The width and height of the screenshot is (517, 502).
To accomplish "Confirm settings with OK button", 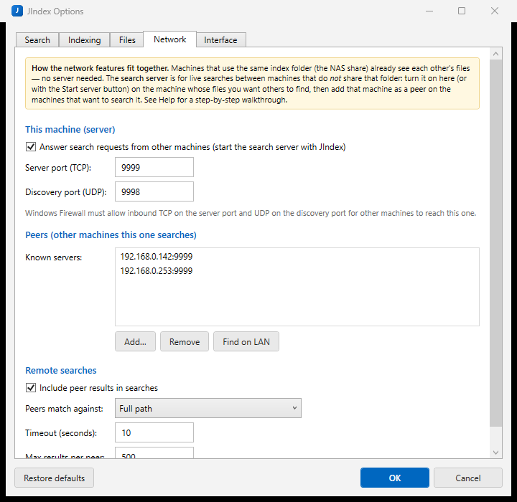I will point(395,478).
